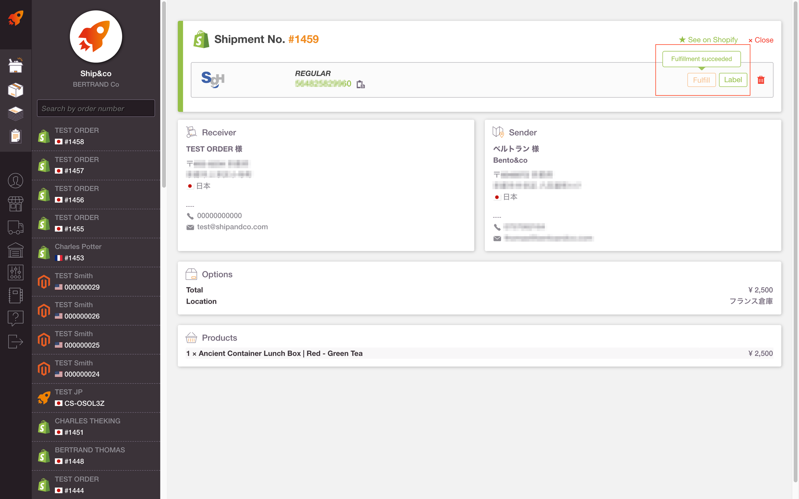The width and height of the screenshot is (799, 499).
Task: Open the delivery truck sidebar icon
Action: [15, 228]
